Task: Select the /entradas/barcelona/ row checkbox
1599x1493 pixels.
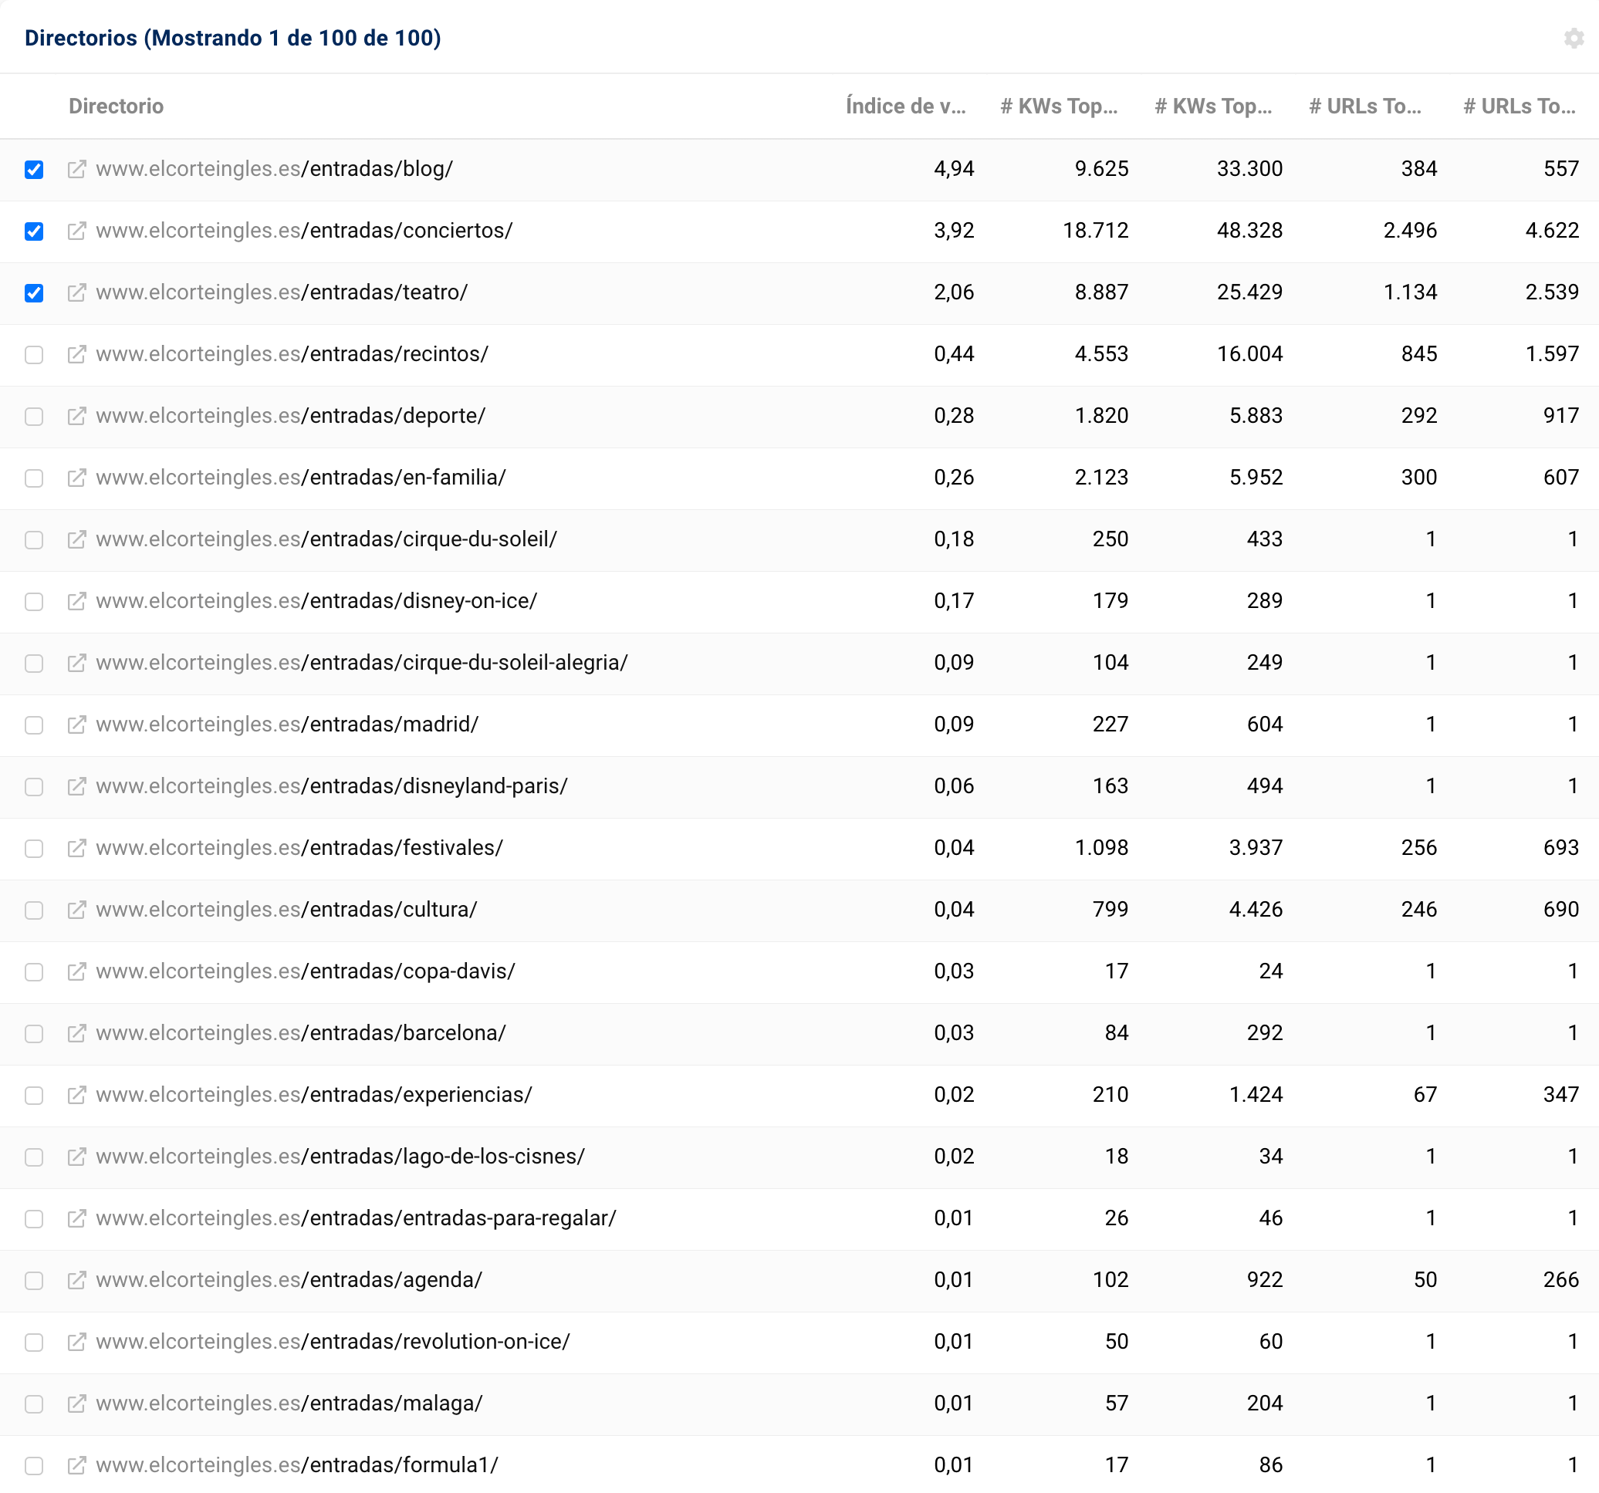Action: (x=34, y=1033)
